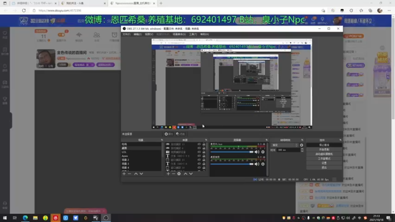Image resolution: width=395 pixels, height=222 pixels.
Task: Open settings gear for second mixer channel
Action: pyautogui.click(x=263, y=164)
